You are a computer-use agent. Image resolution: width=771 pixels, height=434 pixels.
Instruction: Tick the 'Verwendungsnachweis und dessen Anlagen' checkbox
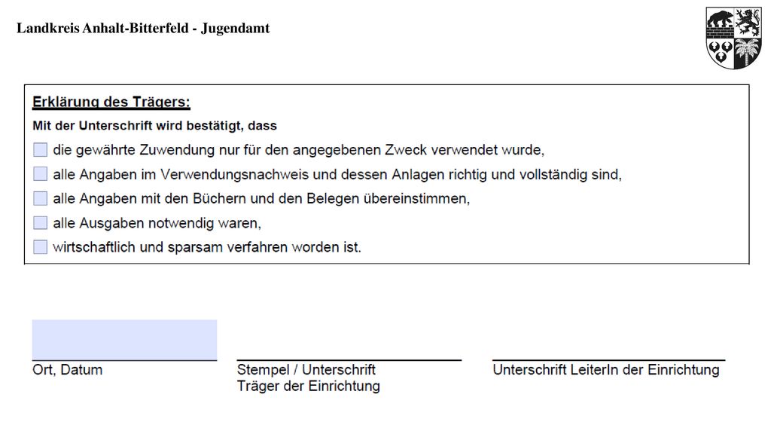41,174
